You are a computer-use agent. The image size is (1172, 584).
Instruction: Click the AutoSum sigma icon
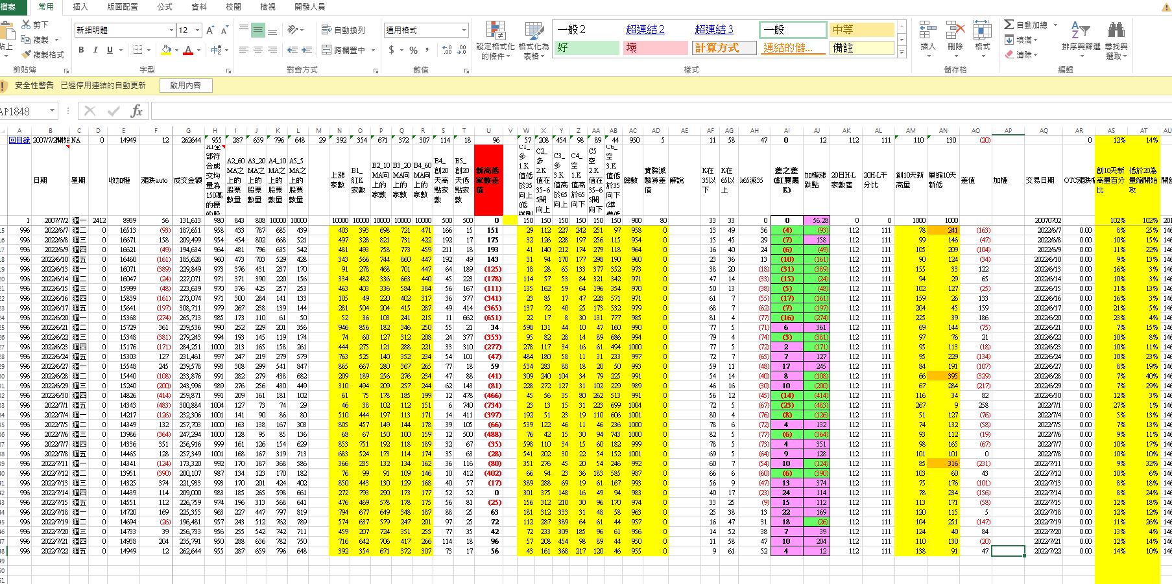1009,25
